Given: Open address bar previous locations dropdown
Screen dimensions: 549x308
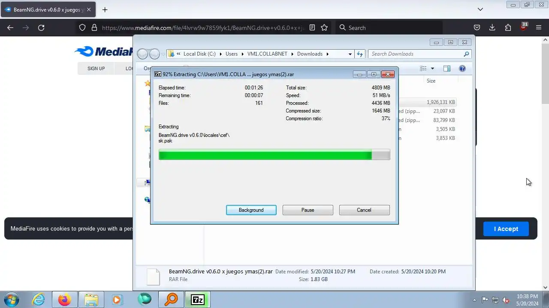Looking at the screenshot, I should (350, 54).
